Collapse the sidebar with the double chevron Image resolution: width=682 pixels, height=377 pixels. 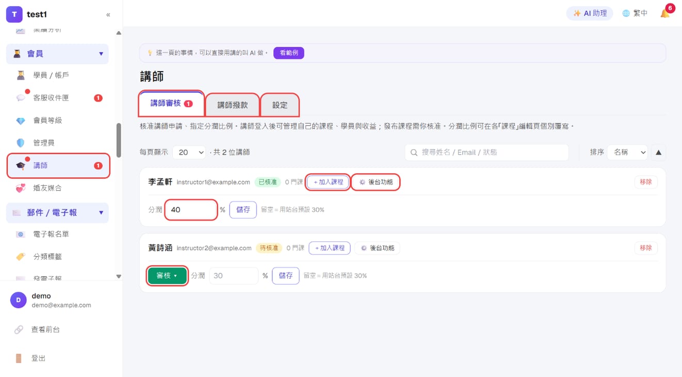pos(108,14)
